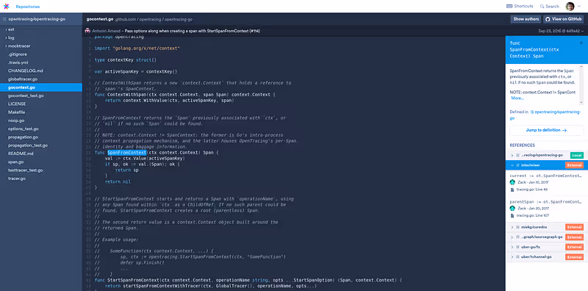
Task: Click the GitHub octocat icon
Action: [x=548, y=19]
